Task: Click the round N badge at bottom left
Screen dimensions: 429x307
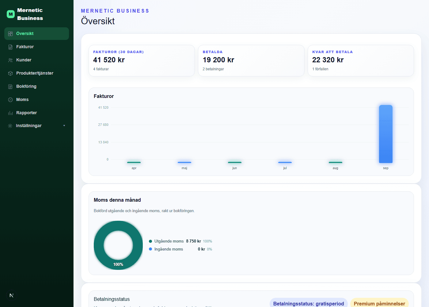Action: [11, 295]
